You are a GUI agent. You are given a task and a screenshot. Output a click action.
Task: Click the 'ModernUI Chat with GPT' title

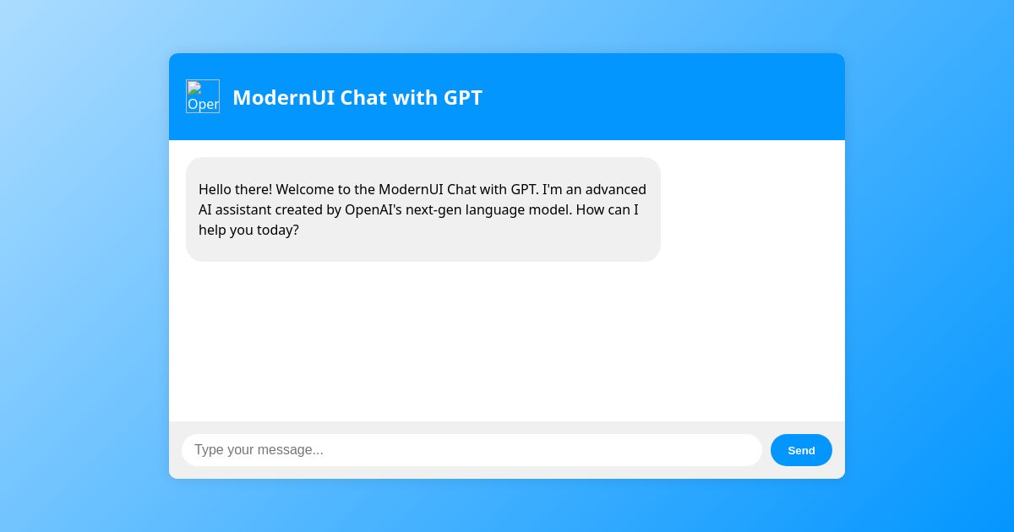357,97
